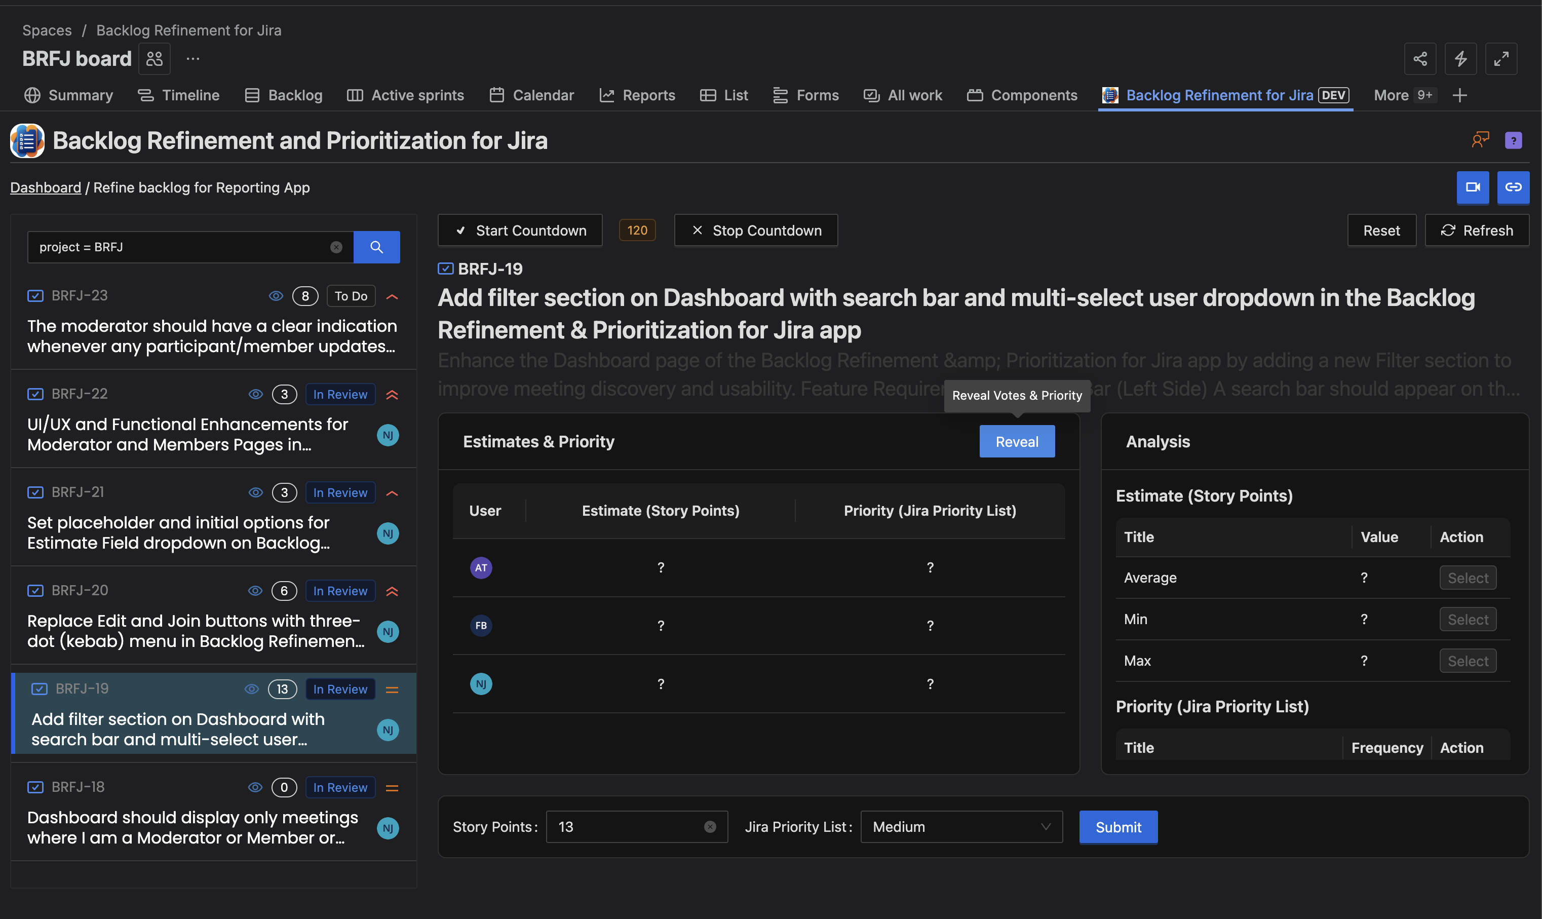Enter full screen with the expand icon

1501,59
